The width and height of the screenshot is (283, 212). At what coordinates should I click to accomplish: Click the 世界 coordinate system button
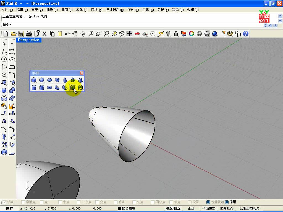coord(9,208)
